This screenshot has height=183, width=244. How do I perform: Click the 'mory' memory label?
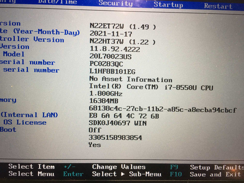click(8, 100)
